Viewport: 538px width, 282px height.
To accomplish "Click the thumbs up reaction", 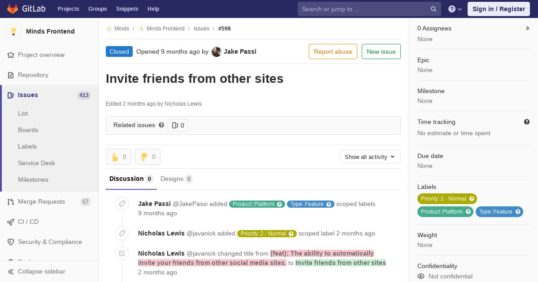I will click(118, 157).
